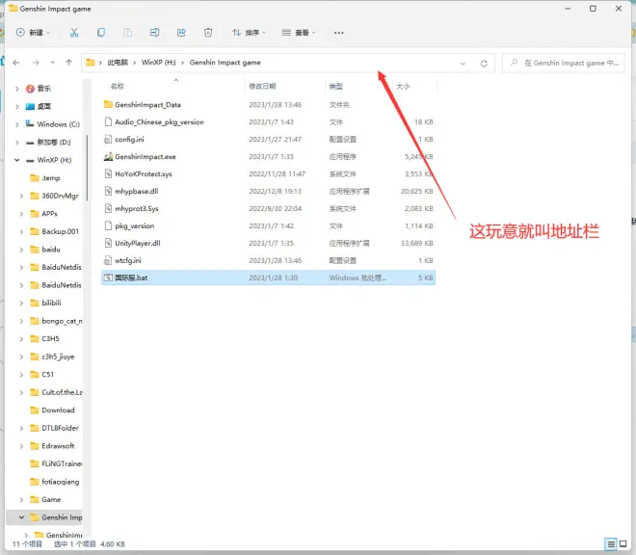Sort by the 修改日期 column header
Viewport: 636px width, 555px height.
coord(263,86)
